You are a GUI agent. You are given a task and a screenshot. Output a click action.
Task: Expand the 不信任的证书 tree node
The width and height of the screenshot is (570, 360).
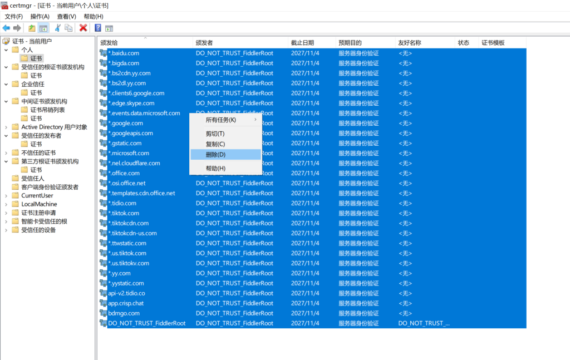[x=6, y=153]
